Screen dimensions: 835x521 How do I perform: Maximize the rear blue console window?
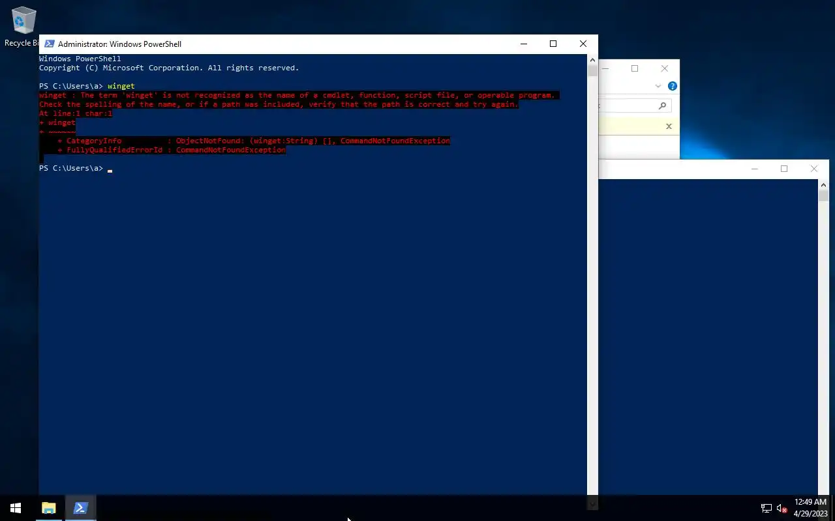(x=784, y=169)
